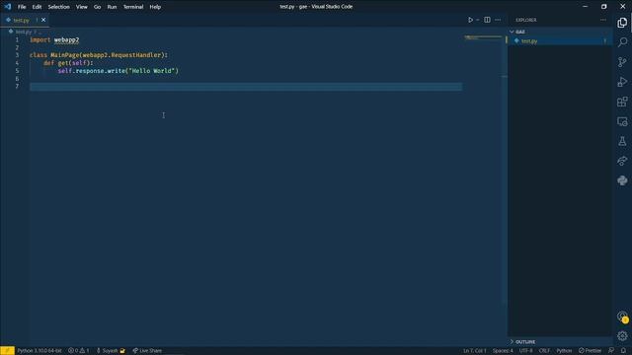Open the Python view in activity bar
The image size is (632, 355).
click(x=622, y=180)
